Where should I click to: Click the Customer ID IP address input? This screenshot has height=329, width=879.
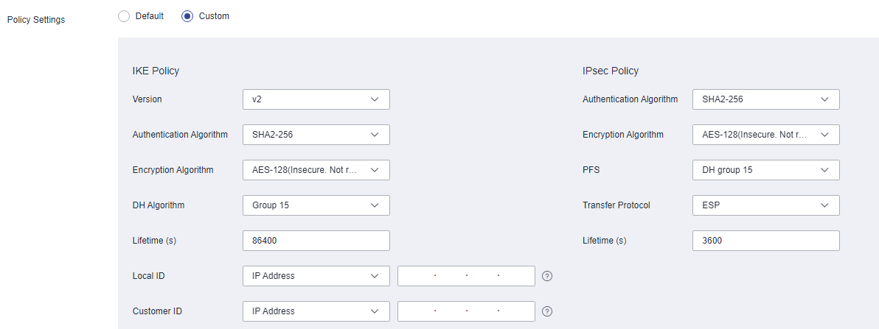pyautogui.click(x=466, y=311)
